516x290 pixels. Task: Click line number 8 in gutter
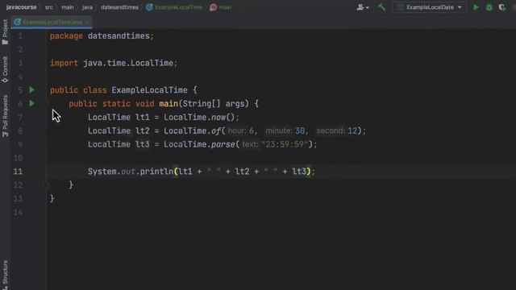pos(20,130)
